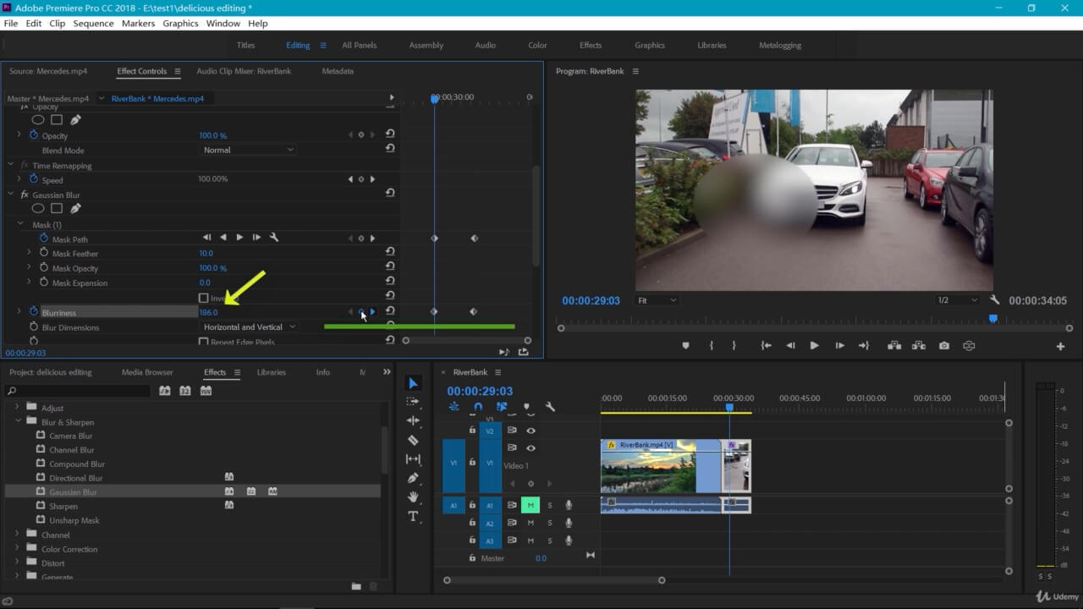This screenshot has width=1083, height=609.
Task: Select the Hand tool
Action: [x=413, y=497]
